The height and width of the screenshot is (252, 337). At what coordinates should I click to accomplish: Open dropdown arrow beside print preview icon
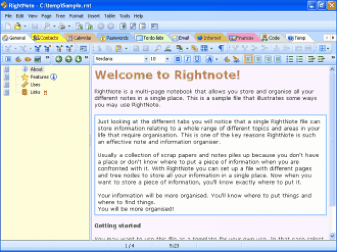[x=54, y=26]
